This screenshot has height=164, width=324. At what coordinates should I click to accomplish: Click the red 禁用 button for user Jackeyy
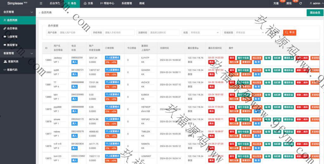click(x=232, y=58)
